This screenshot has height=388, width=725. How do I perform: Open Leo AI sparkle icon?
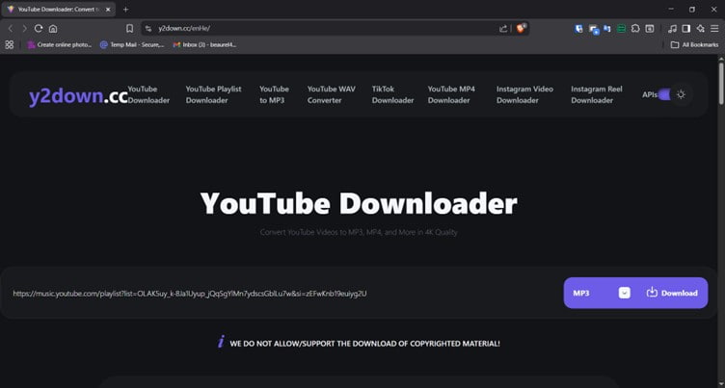[x=701, y=29]
